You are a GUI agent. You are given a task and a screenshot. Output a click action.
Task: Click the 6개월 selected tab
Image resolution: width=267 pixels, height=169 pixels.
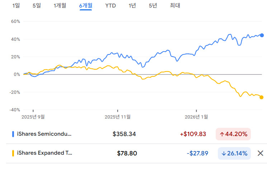pyautogui.click(x=86, y=5)
